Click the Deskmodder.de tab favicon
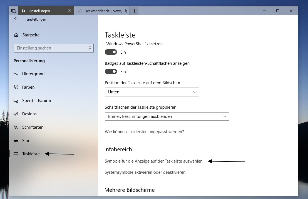 click(79, 11)
